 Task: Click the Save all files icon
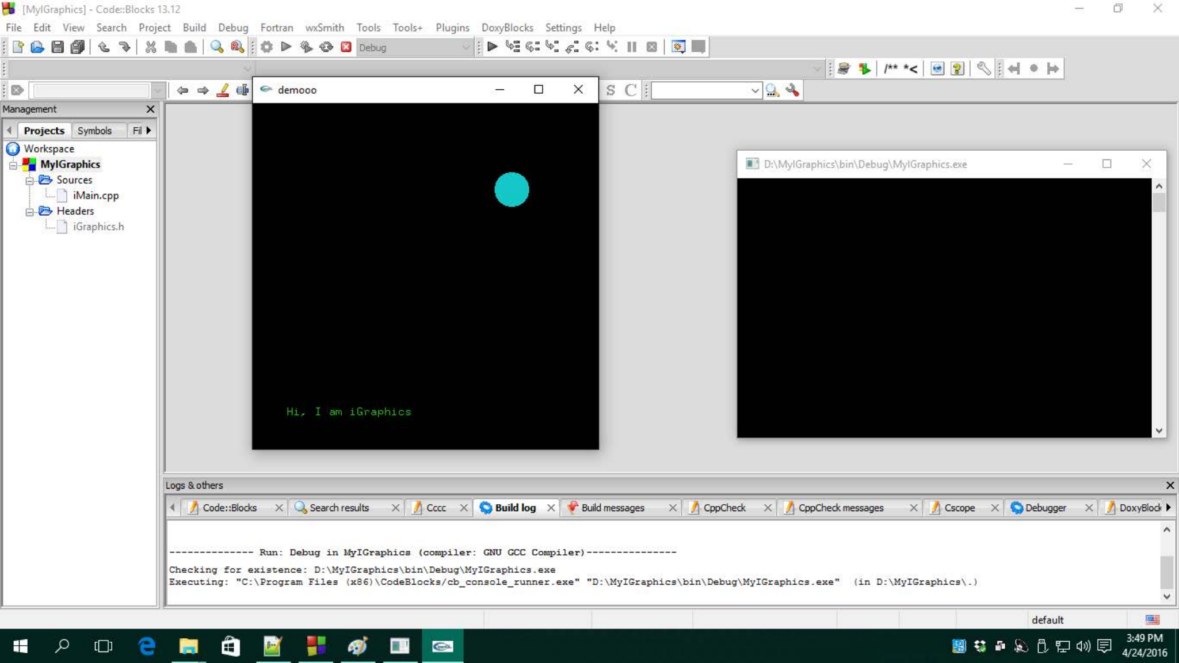click(x=77, y=47)
